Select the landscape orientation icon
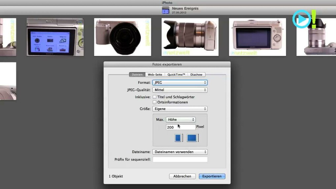336x189 pixels. [191, 138]
